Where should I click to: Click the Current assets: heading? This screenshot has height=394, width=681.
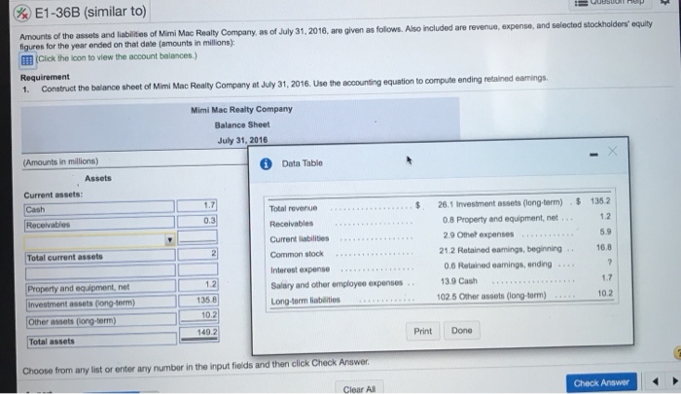[x=53, y=195]
